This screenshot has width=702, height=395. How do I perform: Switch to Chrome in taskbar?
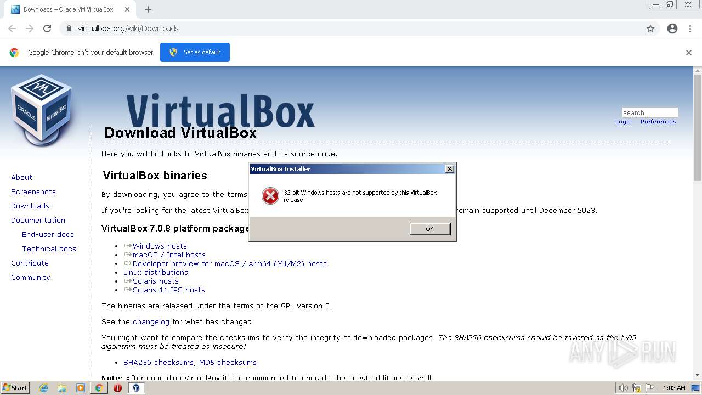tap(99, 388)
